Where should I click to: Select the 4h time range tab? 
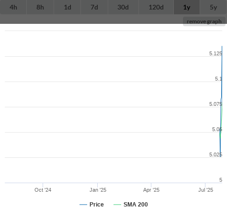pyautogui.click(x=13, y=7)
